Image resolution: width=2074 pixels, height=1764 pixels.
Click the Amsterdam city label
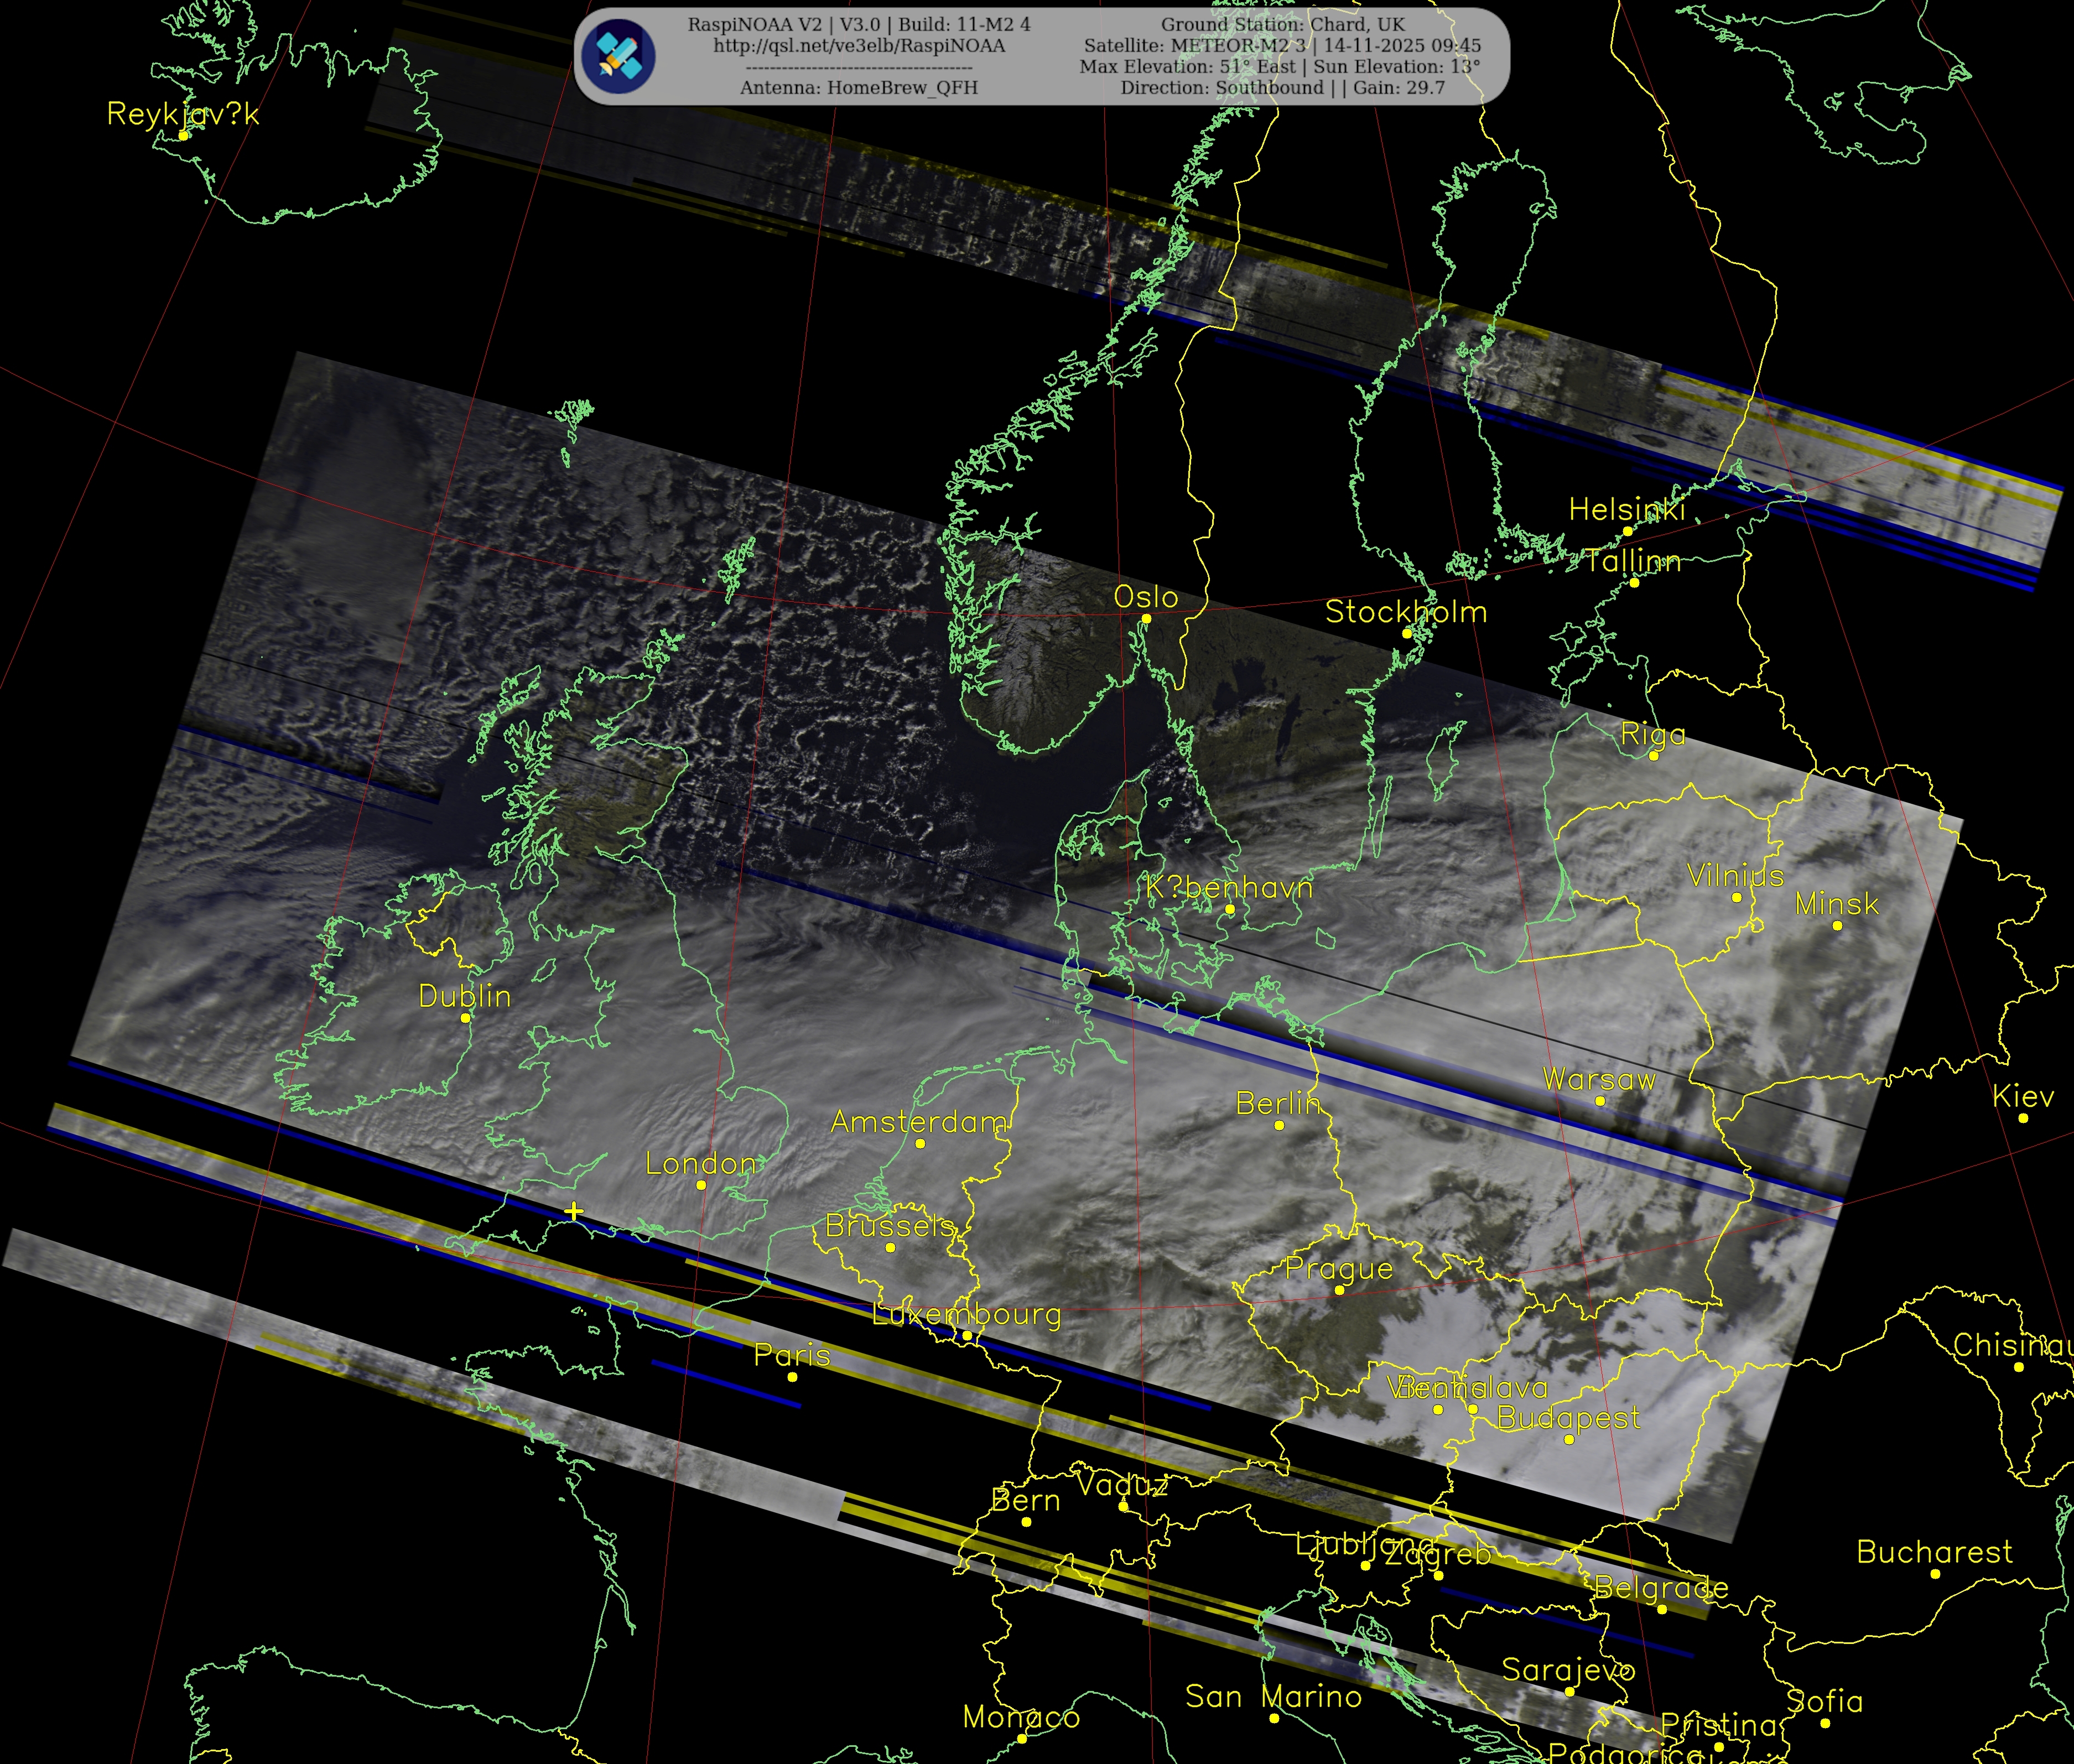pos(919,1122)
